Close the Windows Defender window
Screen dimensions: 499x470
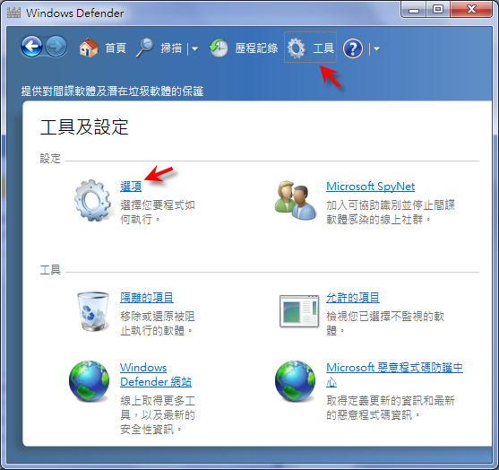pyautogui.click(x=471, y=10)
